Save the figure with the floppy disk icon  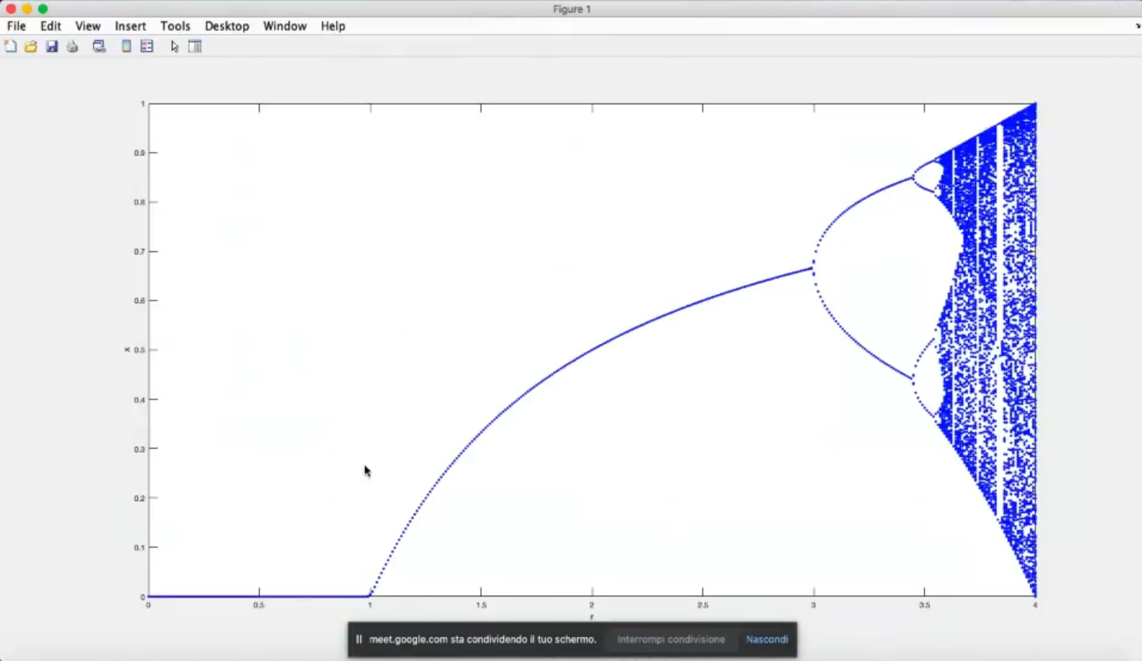pos(52,47)
